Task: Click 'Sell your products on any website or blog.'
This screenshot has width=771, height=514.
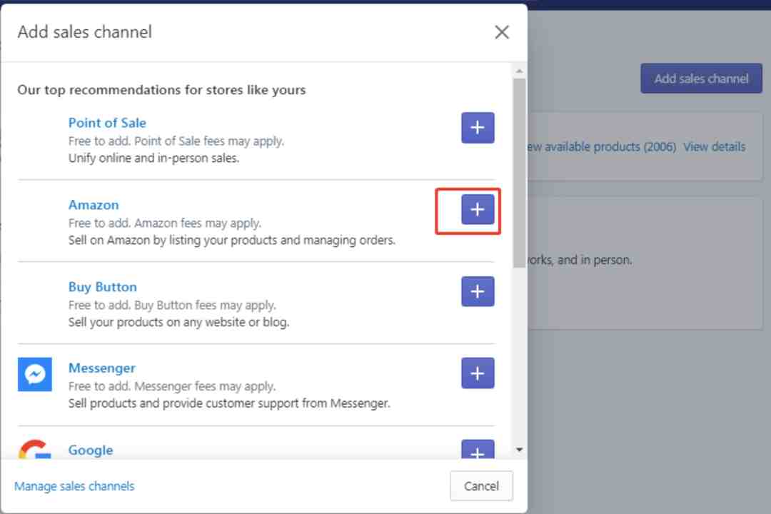Action: point(179,322)
